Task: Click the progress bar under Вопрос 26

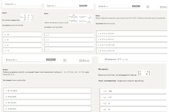Action: click(31, 62)
